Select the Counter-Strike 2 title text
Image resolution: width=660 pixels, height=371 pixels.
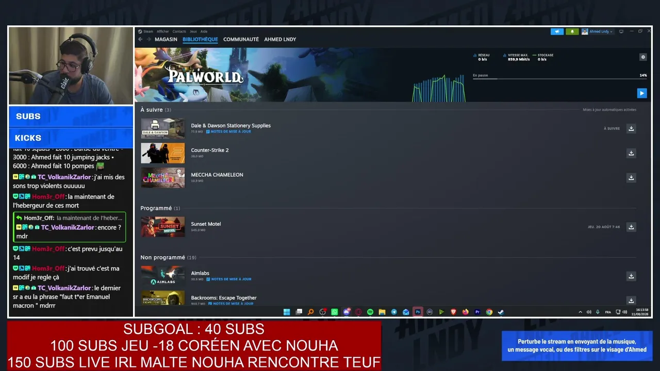click(210, 150)
